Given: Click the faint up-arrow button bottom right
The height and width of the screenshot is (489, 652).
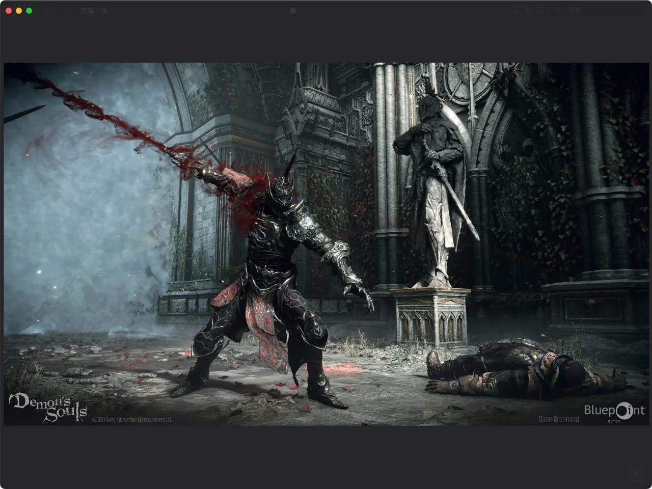Looking at the screenshot, I should coord(636,475).
